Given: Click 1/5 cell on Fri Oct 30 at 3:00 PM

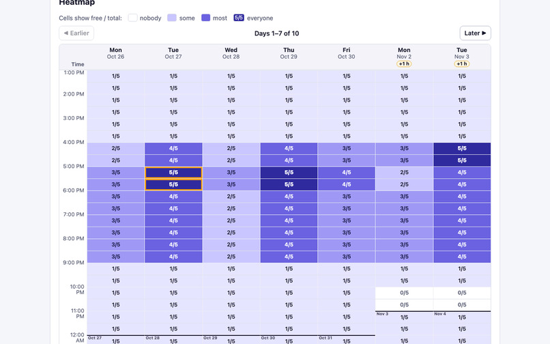Looking at the screenshot, I should (x=347, y=124).
